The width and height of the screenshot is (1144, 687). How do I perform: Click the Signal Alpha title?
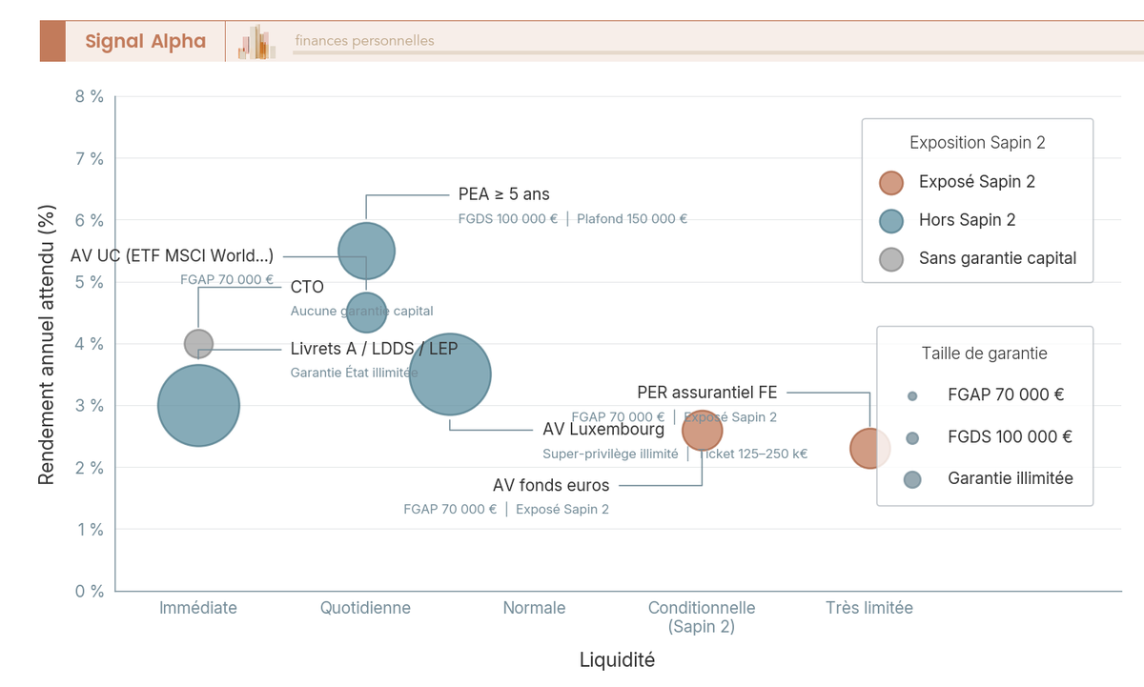tap(145, 41)
